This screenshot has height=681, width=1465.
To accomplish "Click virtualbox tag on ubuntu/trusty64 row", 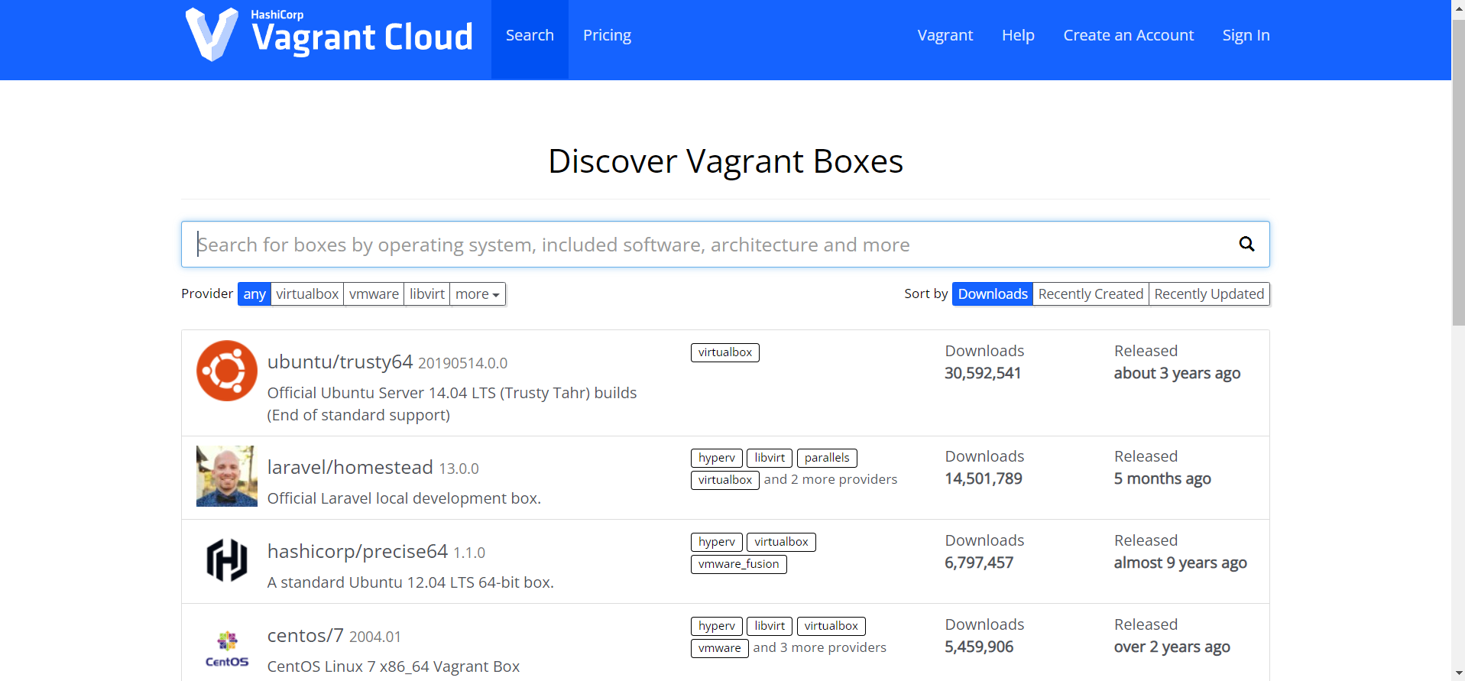I will click(725, 352).
